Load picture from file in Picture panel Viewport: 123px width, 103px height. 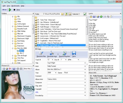[x=4, y=69]
